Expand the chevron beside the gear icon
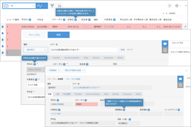Viewport: 191px width, 127px height. pyautogui.click(x=180, y=6)
